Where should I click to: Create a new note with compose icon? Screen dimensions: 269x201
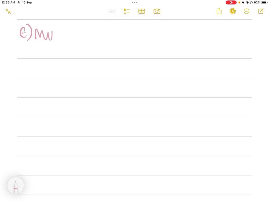click(261, 11)
